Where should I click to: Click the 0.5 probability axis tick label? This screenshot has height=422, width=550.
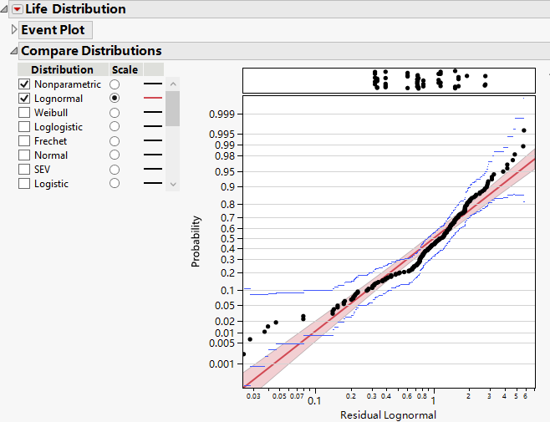[x=227, y=238]
